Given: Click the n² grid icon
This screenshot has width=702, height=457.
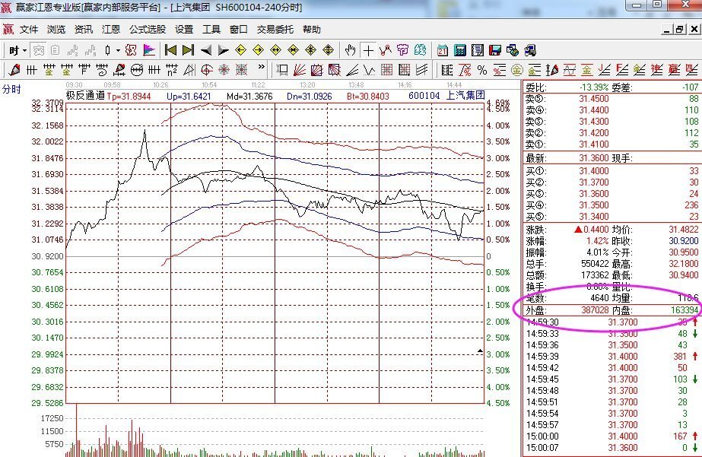Looking at the screenshot, I should click(x=171, y=70).
